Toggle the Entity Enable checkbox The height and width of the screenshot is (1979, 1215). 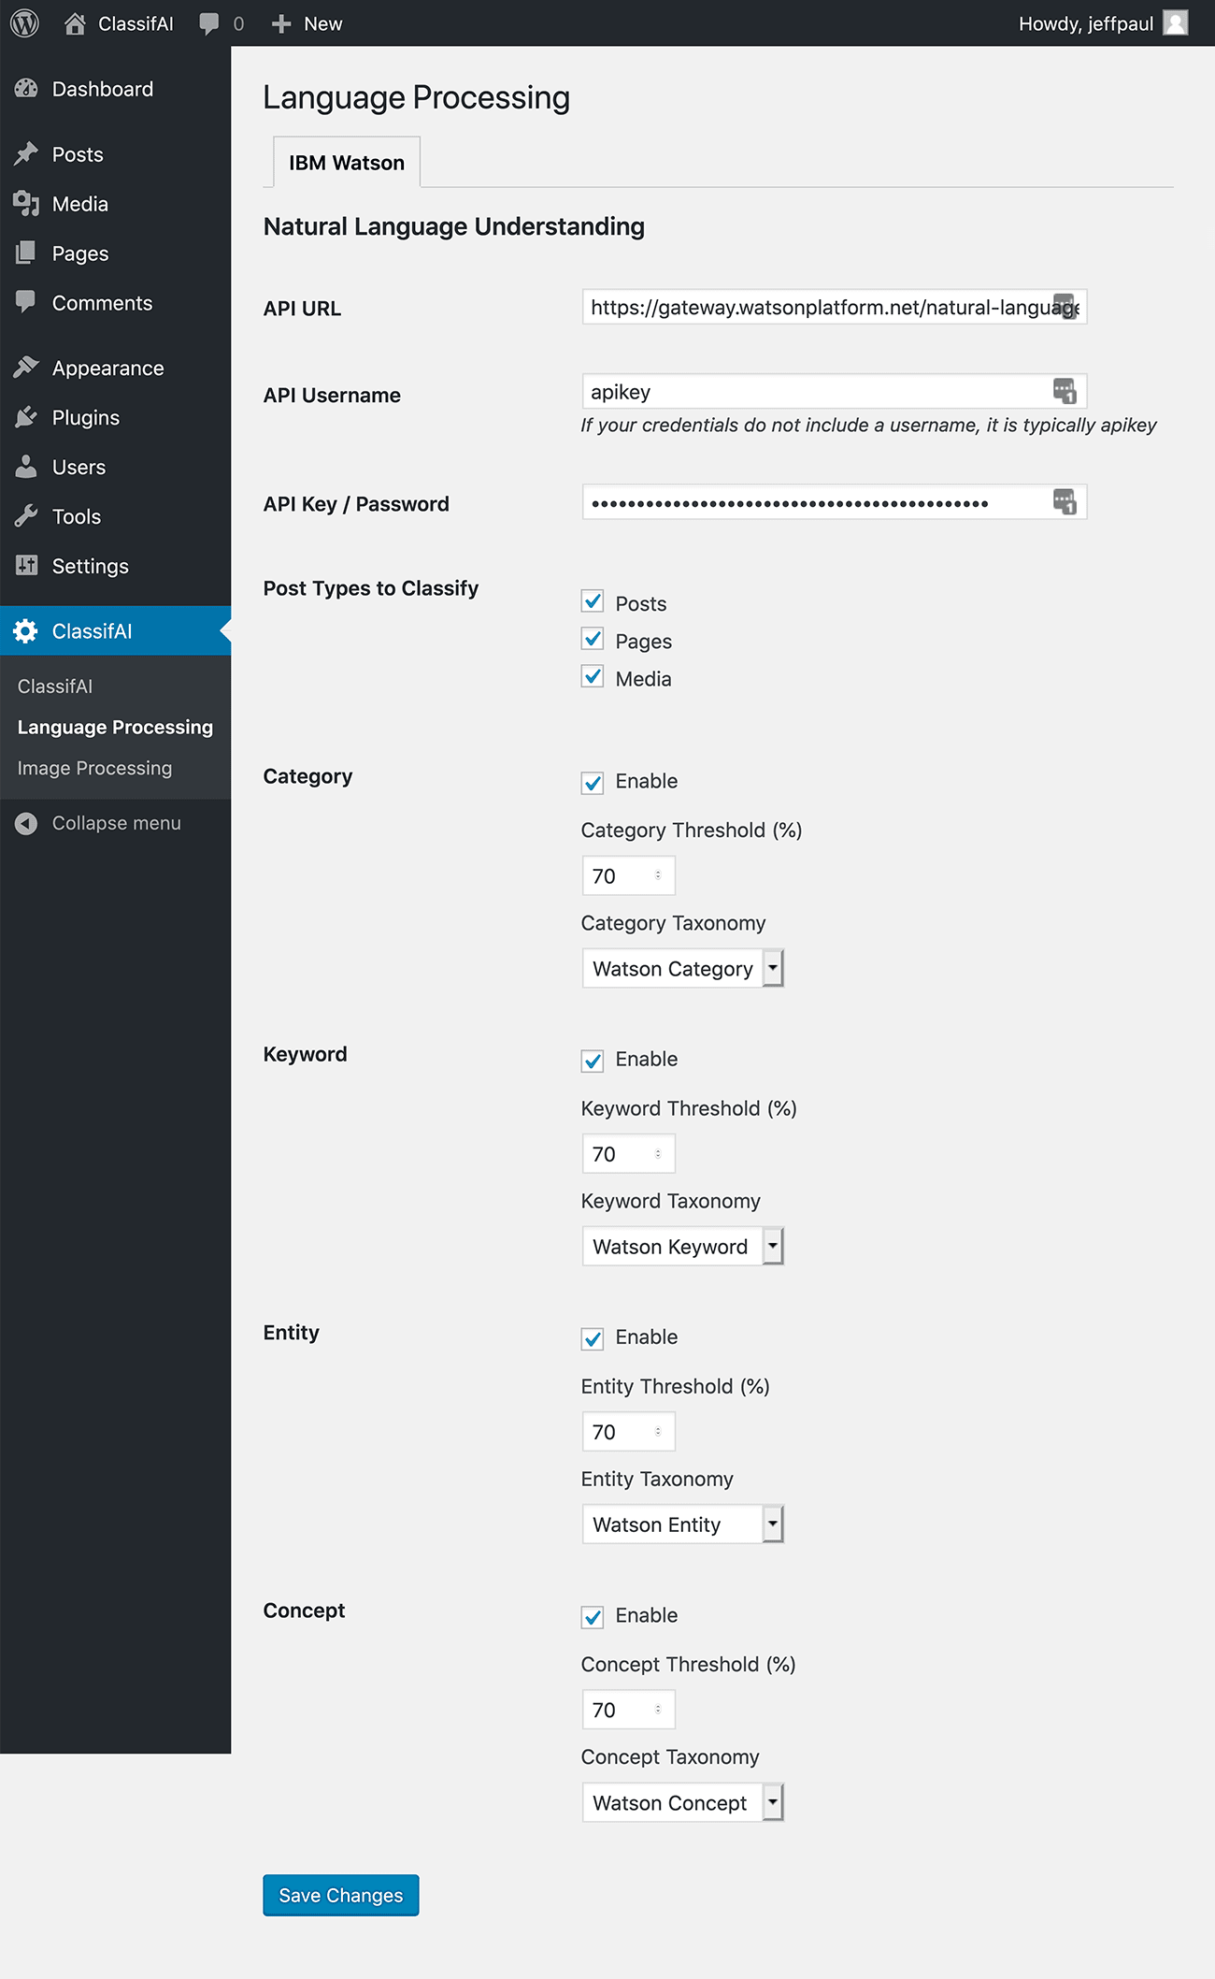coord(593,1338)
